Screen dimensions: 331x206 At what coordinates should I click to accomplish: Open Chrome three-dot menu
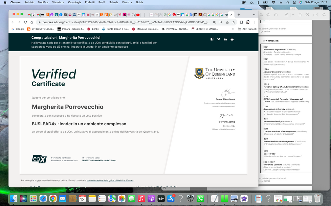point(254,22)
